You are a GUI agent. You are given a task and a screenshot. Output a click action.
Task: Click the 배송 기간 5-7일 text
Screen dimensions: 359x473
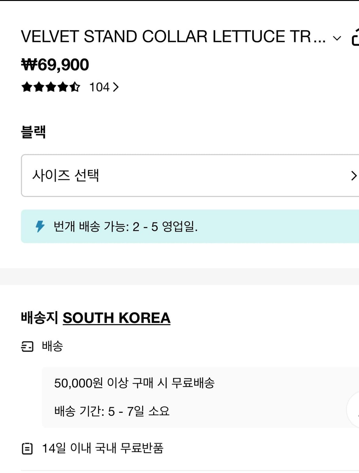[x=112, y=411]
